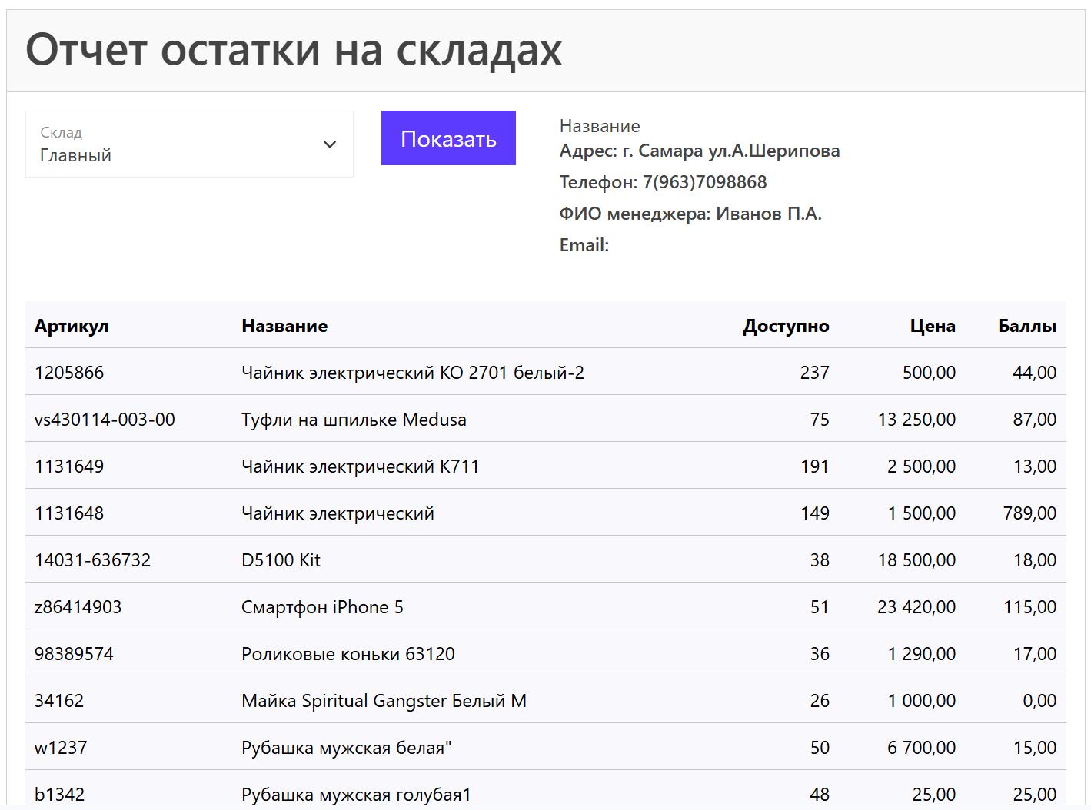Click the manager name Иванов П.А.
1091x810 pixels.
[x=769, y=214]
